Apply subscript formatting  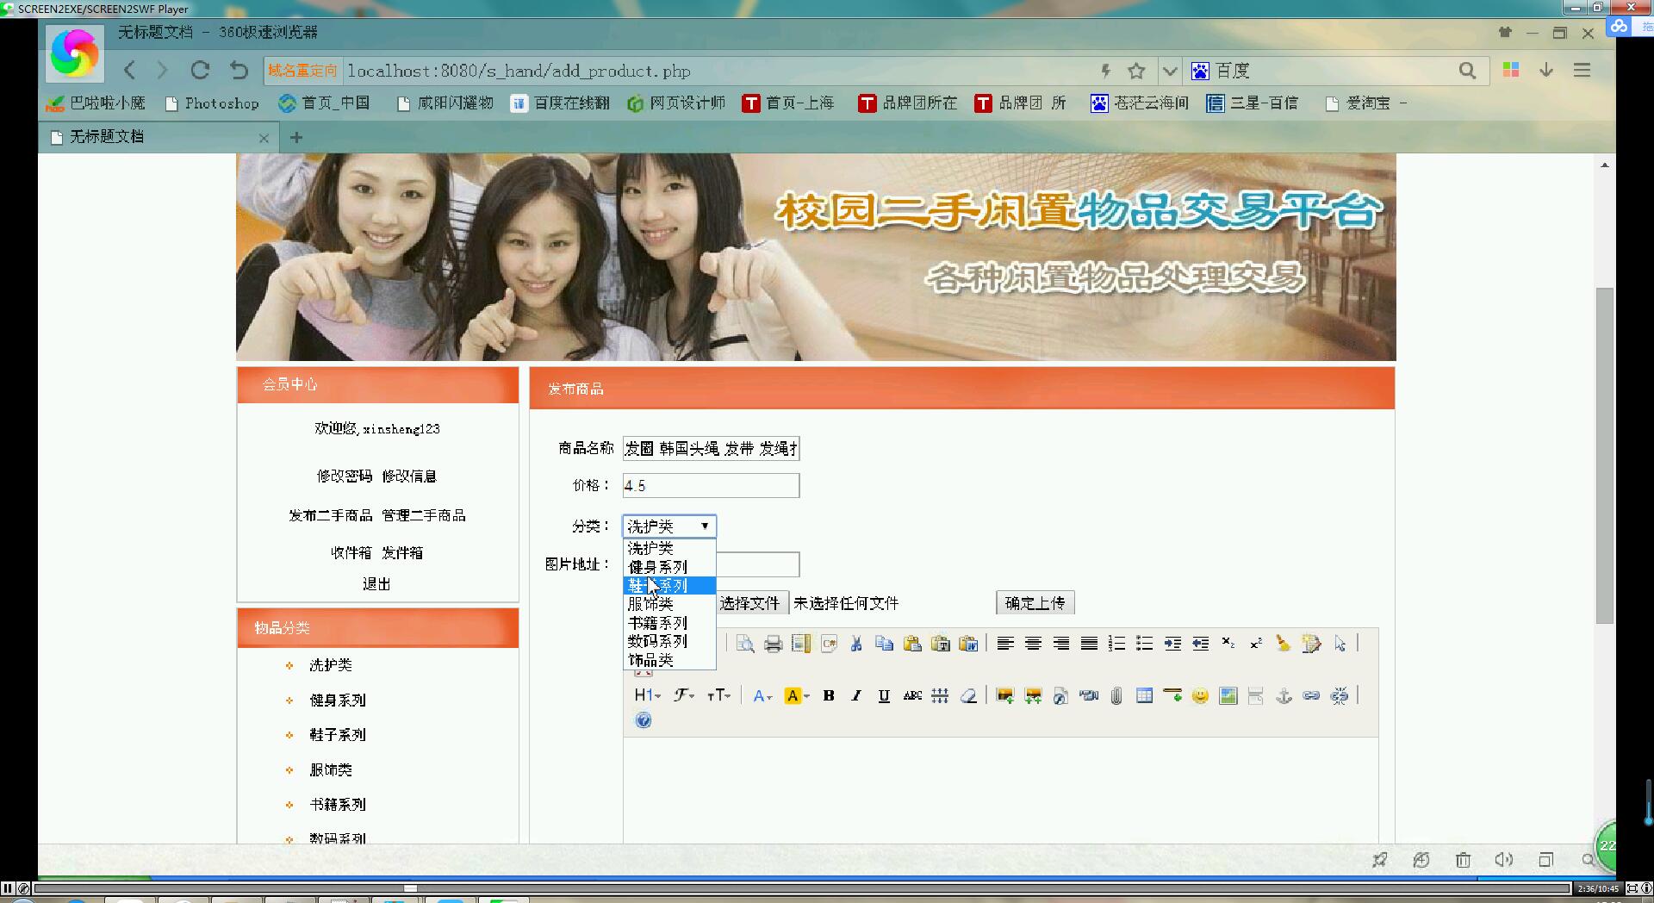click(1228, 644)
